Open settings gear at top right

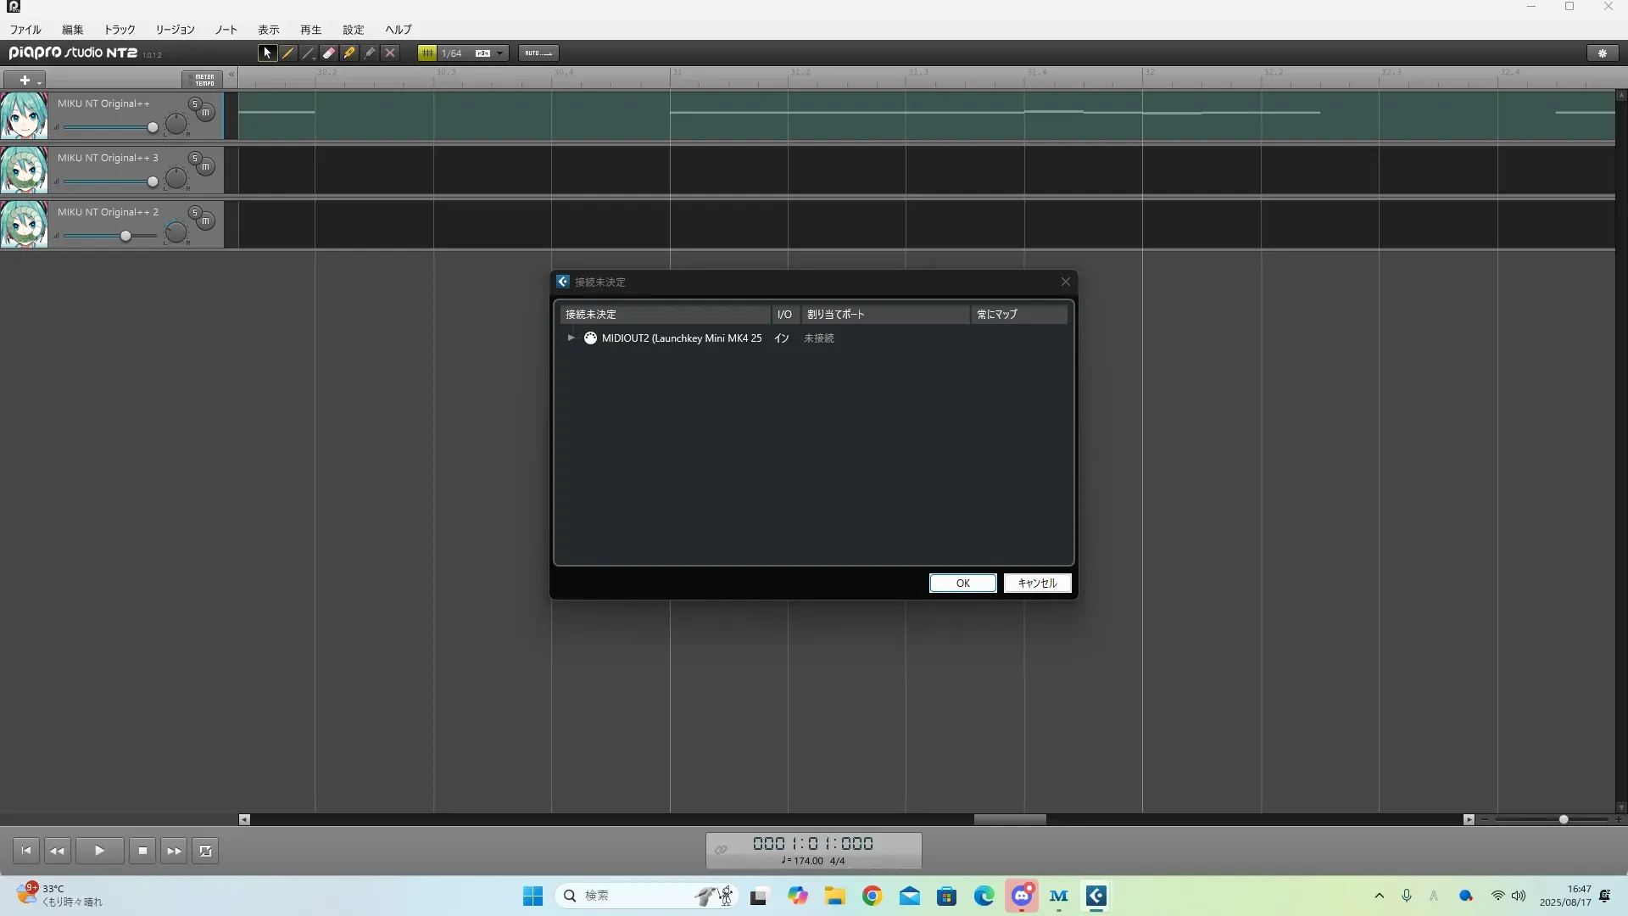coord(1602,53)
